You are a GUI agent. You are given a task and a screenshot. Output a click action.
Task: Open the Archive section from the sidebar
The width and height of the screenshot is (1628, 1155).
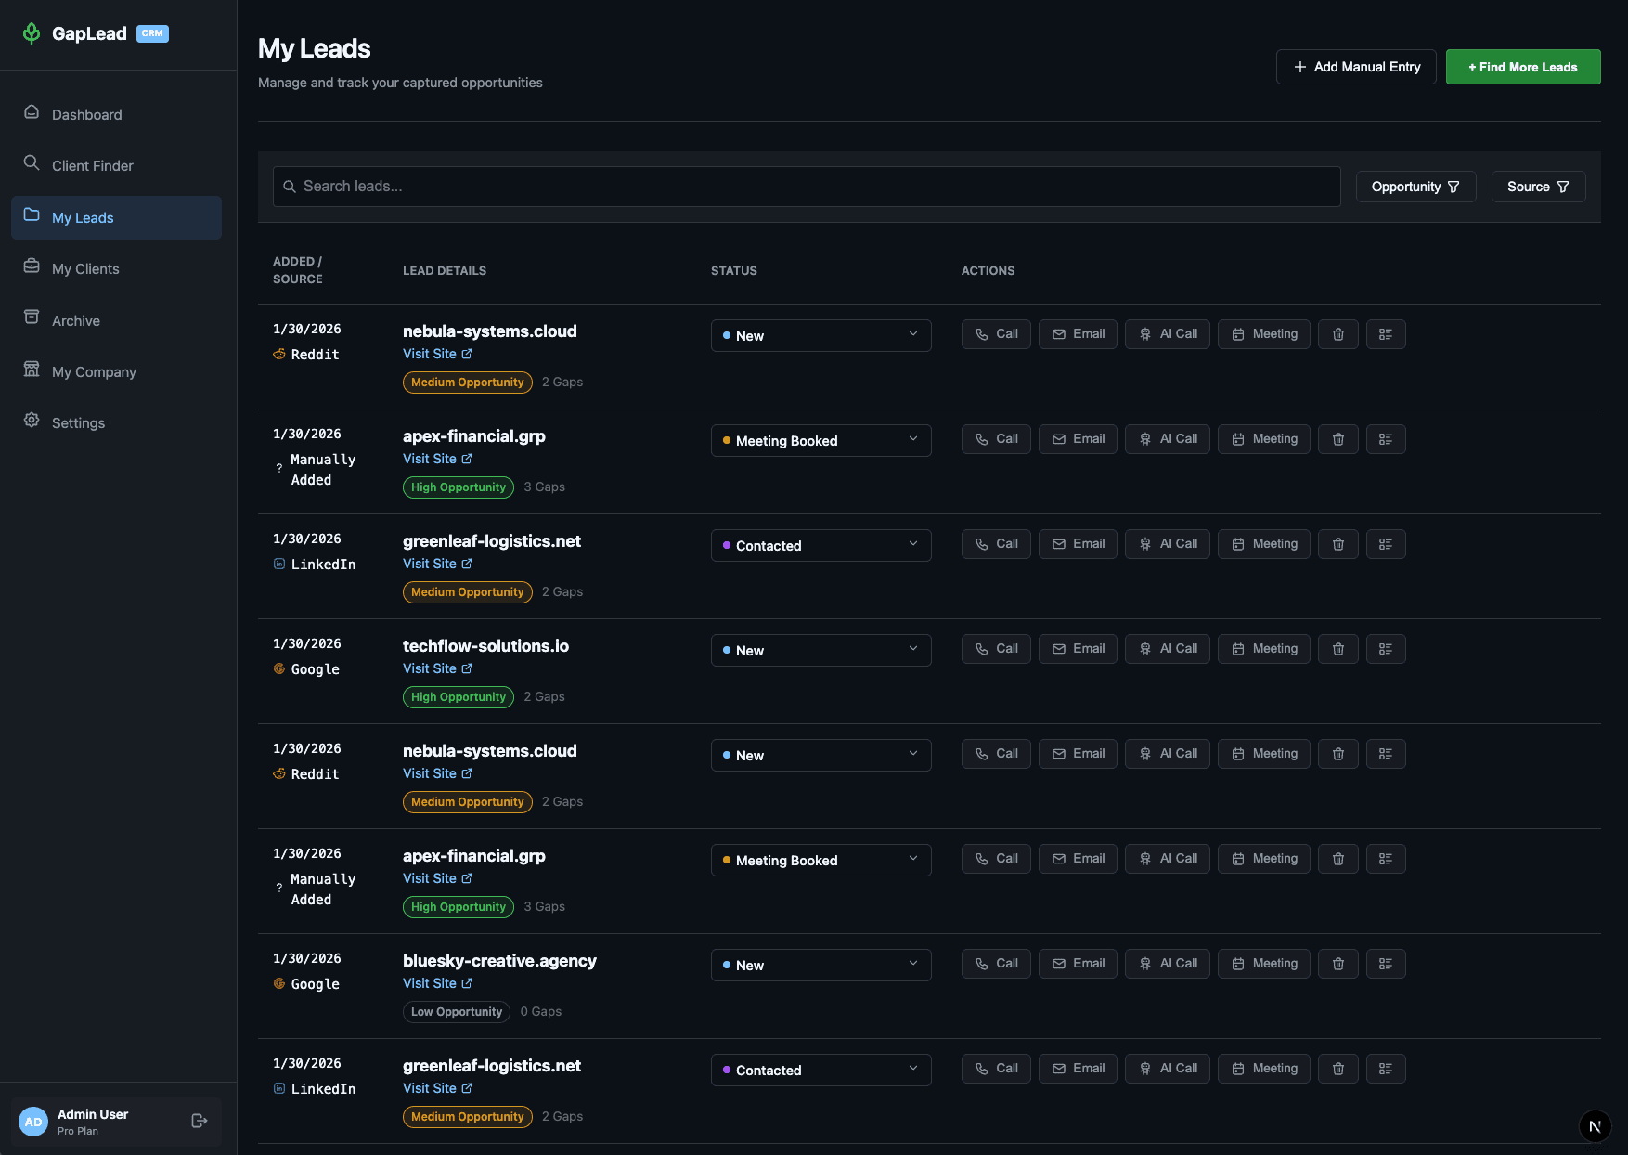(x=75, y=320)
